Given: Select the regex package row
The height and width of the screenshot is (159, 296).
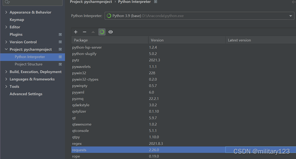Looking at the screenshot, I should (x=184, y=143).
